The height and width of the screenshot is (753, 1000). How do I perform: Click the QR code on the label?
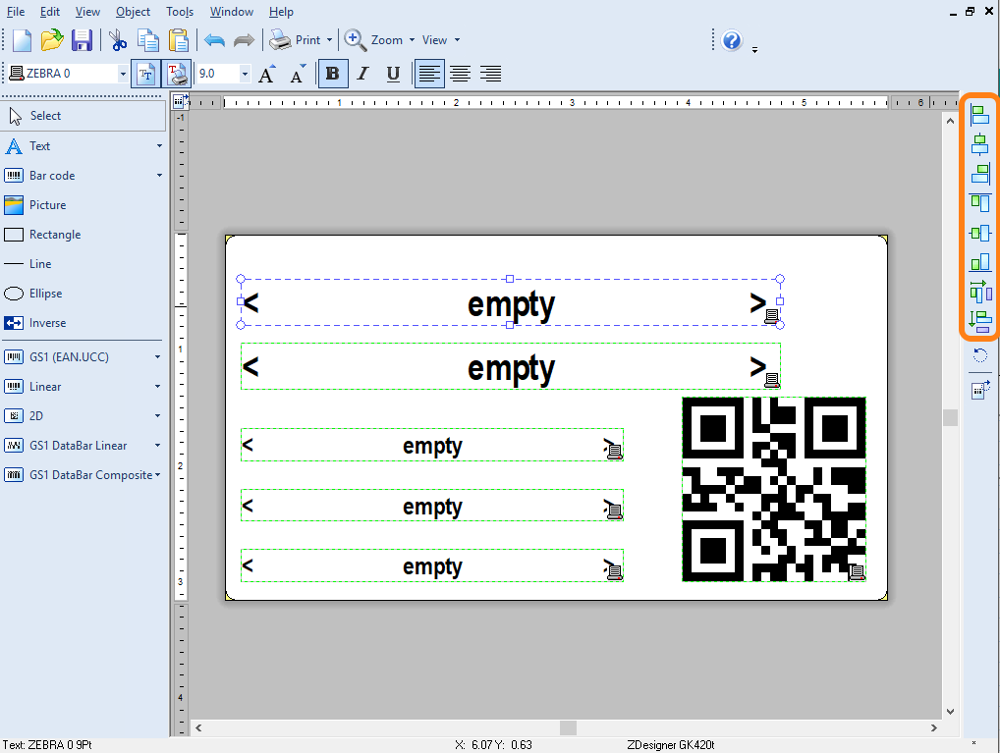[x=773, y=488]
